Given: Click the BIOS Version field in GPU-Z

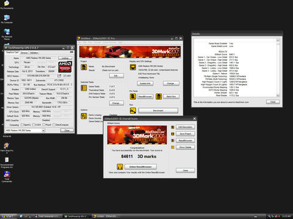Looking at the screenshot, I should click(x=38, y=75).
